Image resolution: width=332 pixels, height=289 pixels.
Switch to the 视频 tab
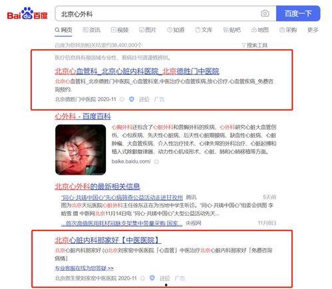[120, 30]
